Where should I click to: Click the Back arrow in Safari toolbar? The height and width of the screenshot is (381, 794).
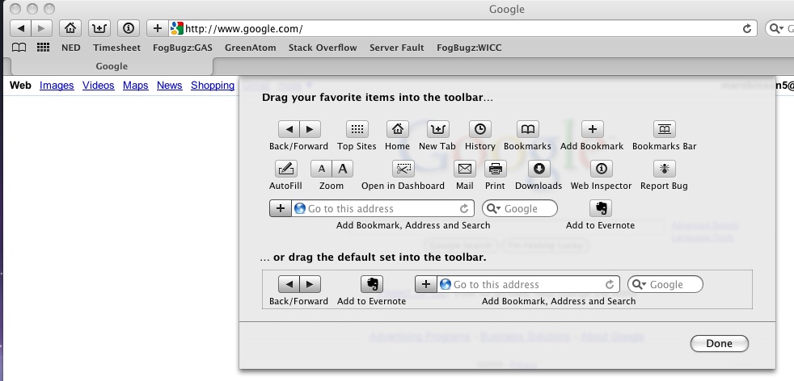tap(21, 28)
